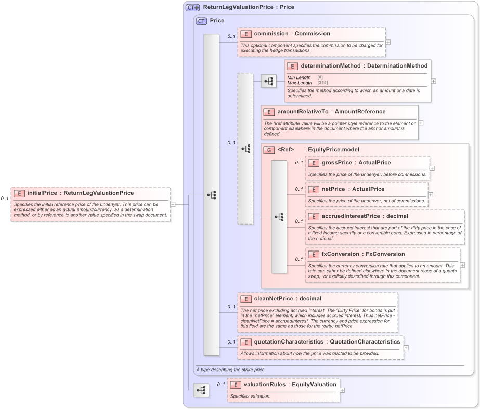Click the E icon of valuationRules

pos(236,385)
